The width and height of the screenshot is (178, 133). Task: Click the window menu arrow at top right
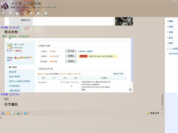click(174, 2)
